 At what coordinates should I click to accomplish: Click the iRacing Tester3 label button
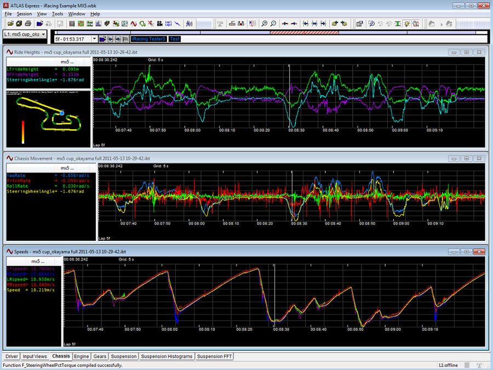tap(148, 39)
